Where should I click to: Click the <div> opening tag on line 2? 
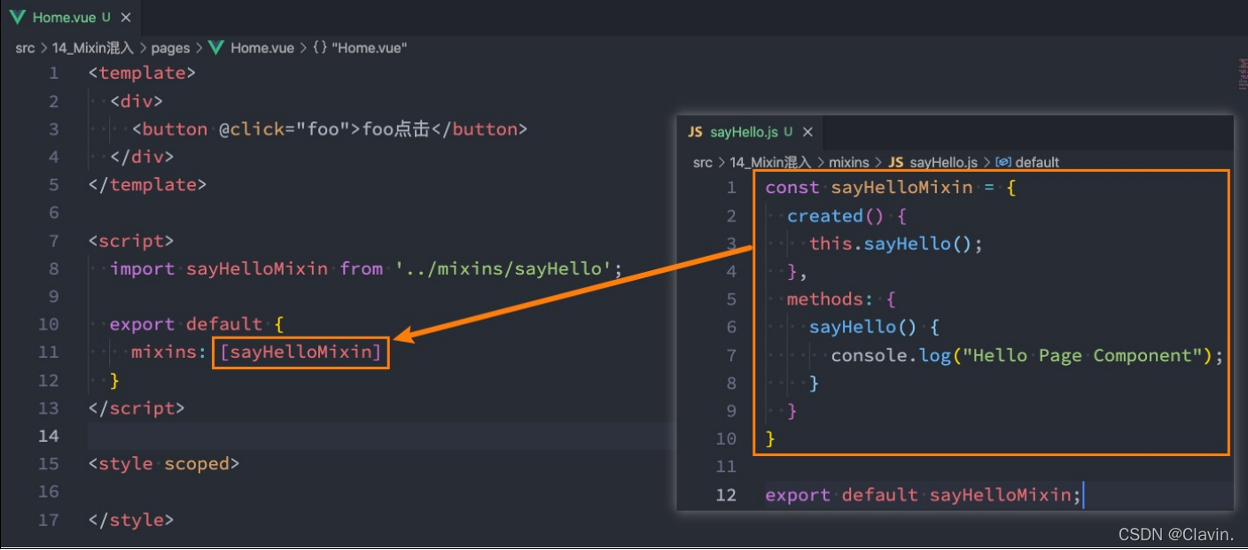click(136, 101)
